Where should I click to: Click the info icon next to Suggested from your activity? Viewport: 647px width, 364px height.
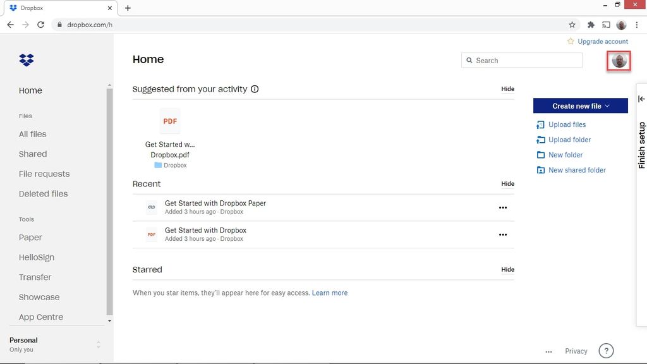click(x=255, y=89)
